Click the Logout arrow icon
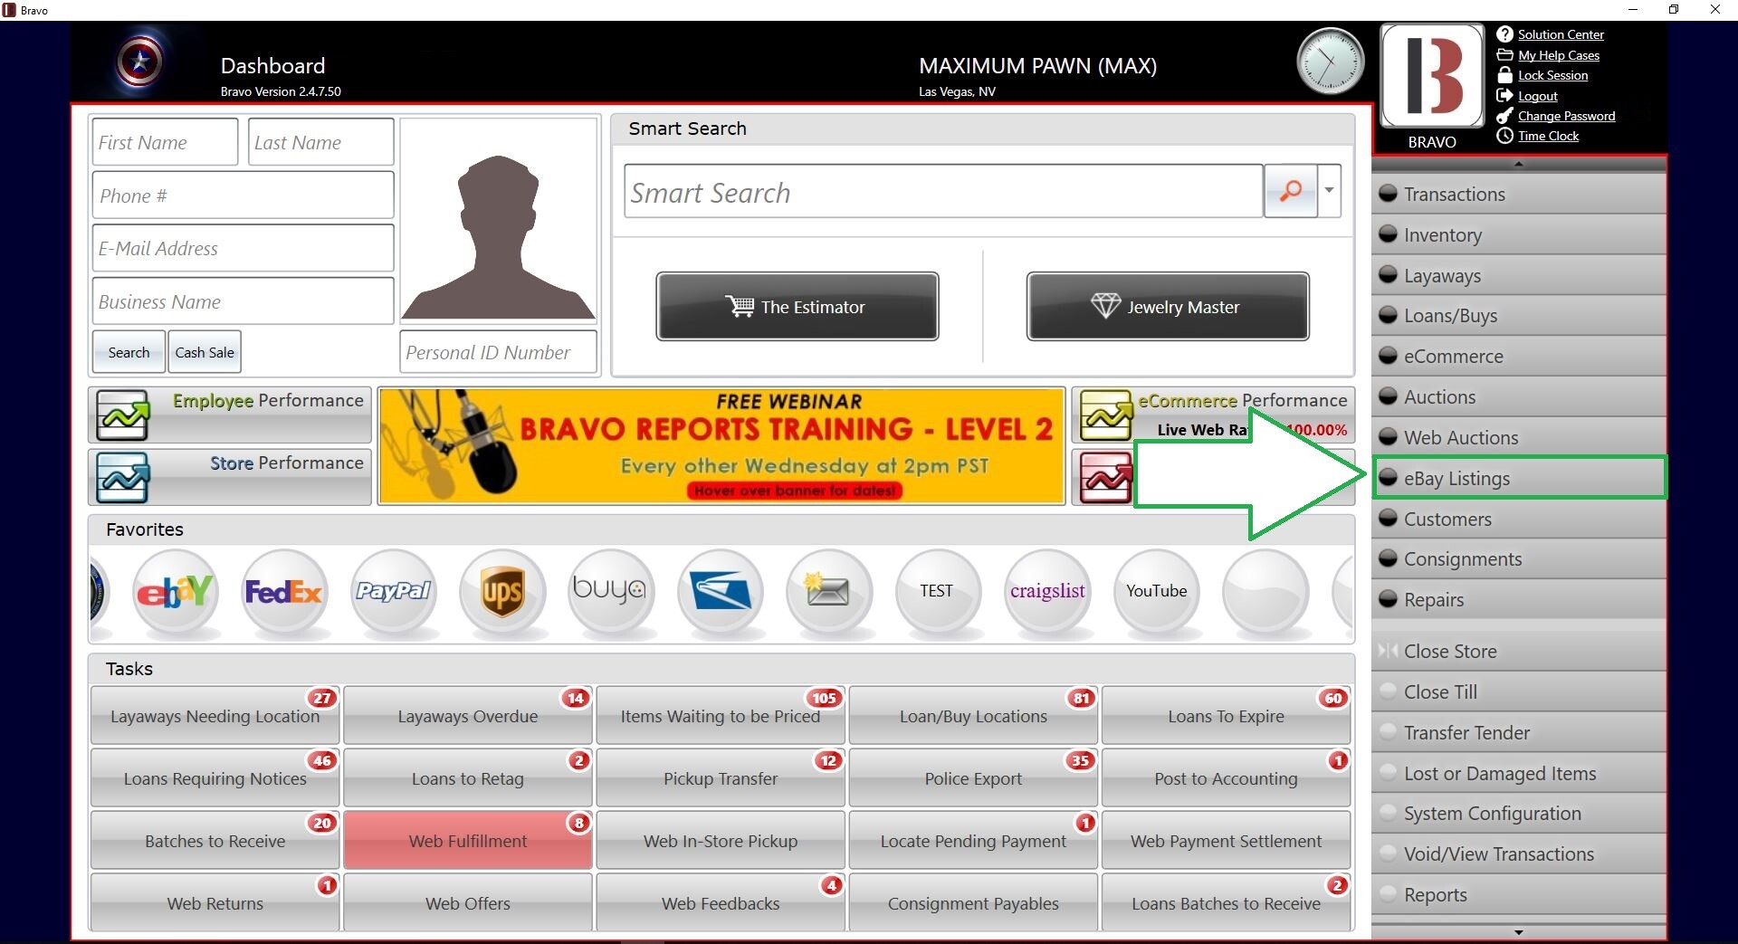The width and height of the screenshot is (1738, 944). point(1504,95)
